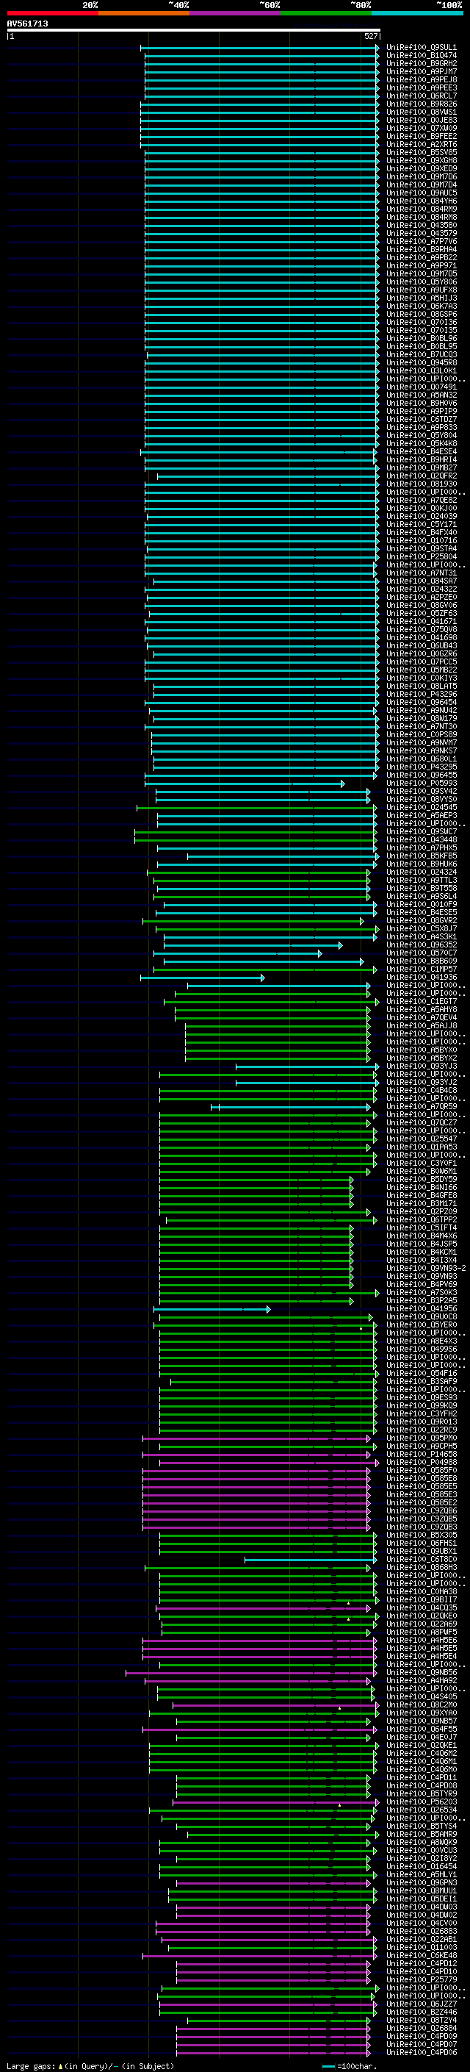Open hit UniRef100_Q9SUL1
The height and width of the screenshot is (2072, 470).
[x=421, y=48]
